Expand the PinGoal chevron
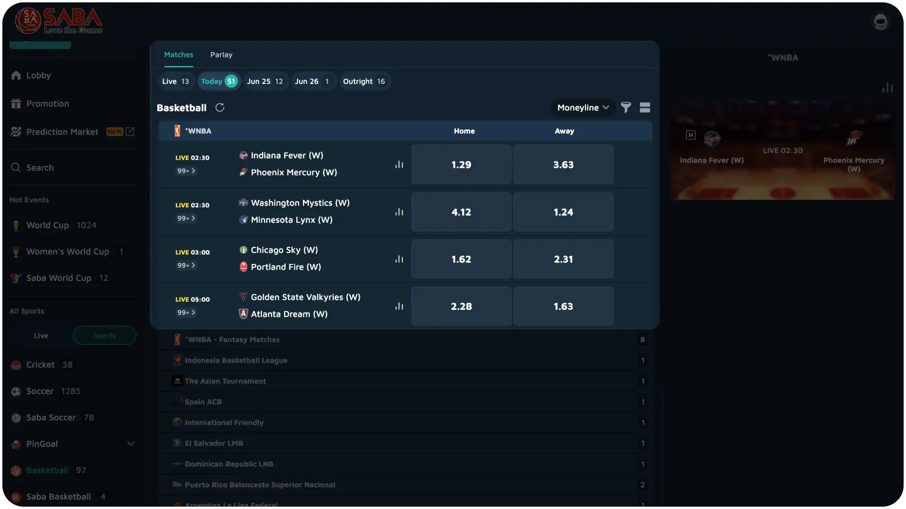906x509 pixels. [x=131, y=444]
